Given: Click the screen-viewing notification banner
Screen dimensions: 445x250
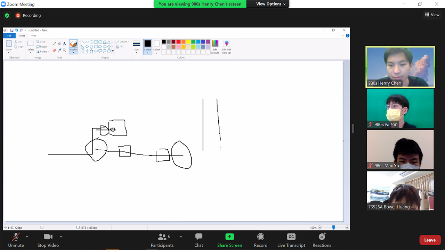Looking at the screenshot, I should coord(200,4).
